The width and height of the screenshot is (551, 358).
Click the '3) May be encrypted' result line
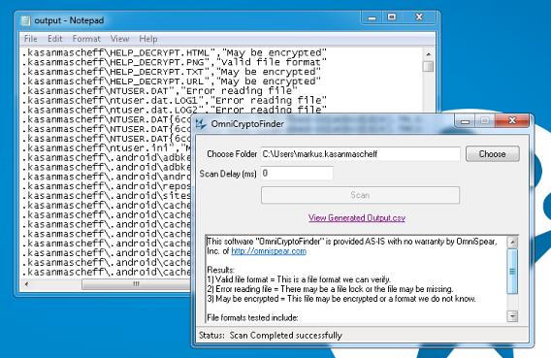point(341,299)
